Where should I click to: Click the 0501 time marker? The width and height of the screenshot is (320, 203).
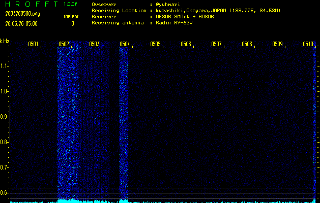pyautogui.click(x=33, y=44)
